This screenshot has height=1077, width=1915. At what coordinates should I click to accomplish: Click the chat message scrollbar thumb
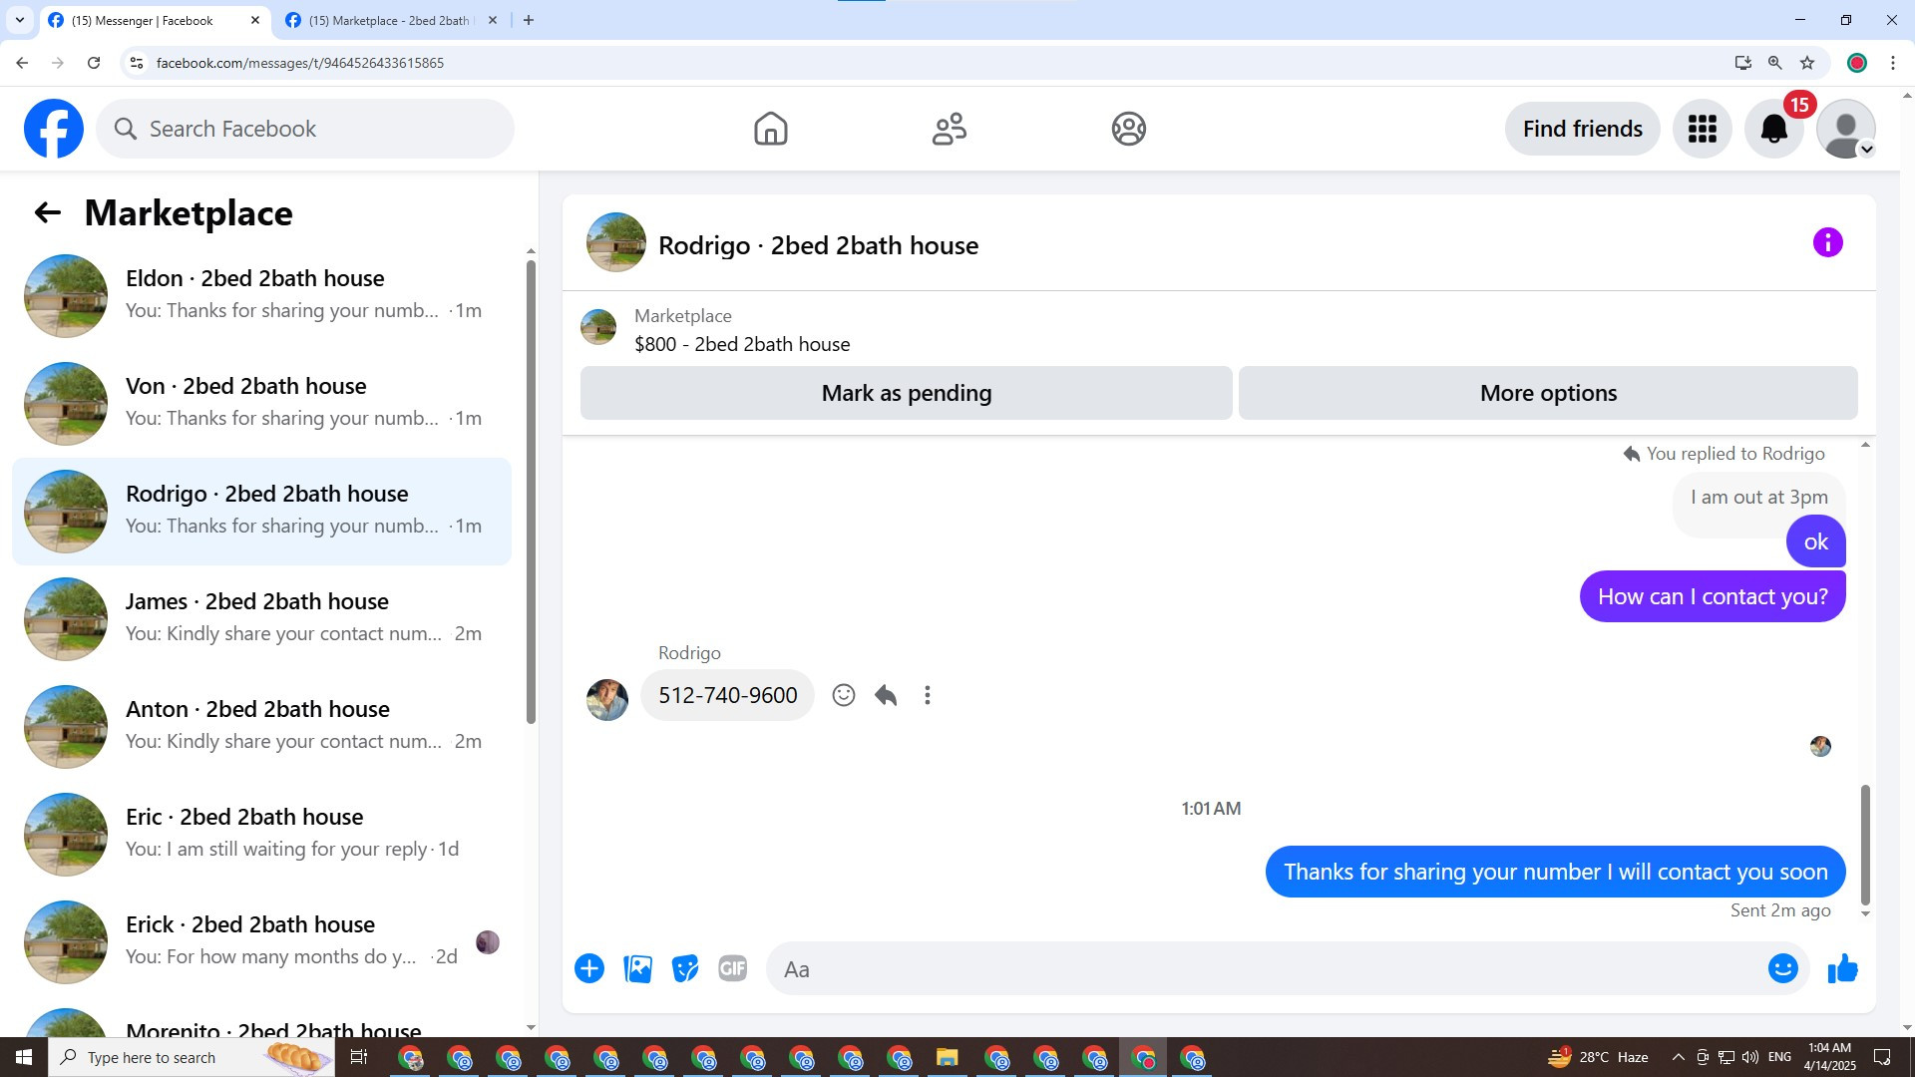(1864, 844)
